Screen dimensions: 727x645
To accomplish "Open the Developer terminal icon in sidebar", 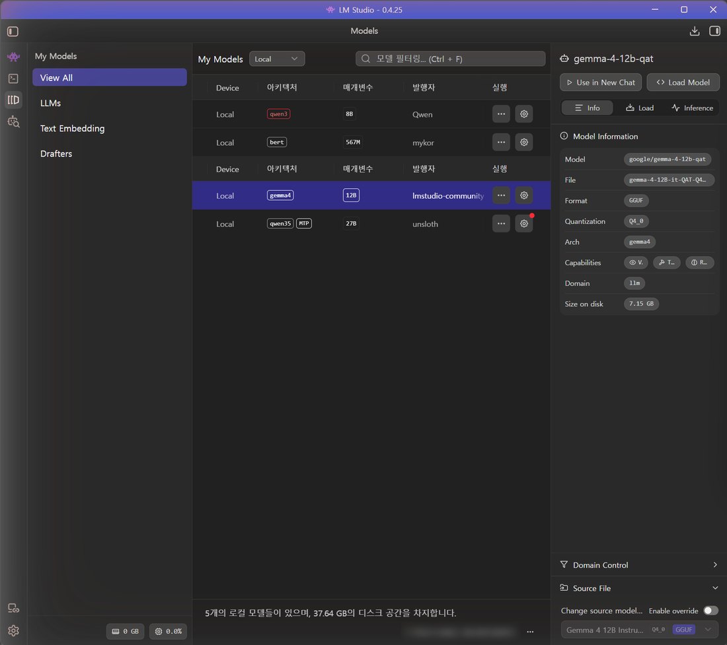I will pos(13,79).
